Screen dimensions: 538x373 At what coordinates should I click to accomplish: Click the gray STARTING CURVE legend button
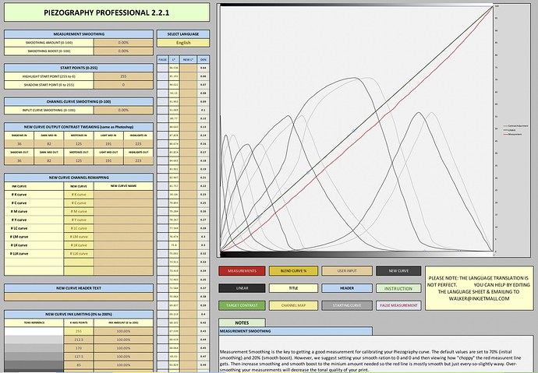click(347, 305)
